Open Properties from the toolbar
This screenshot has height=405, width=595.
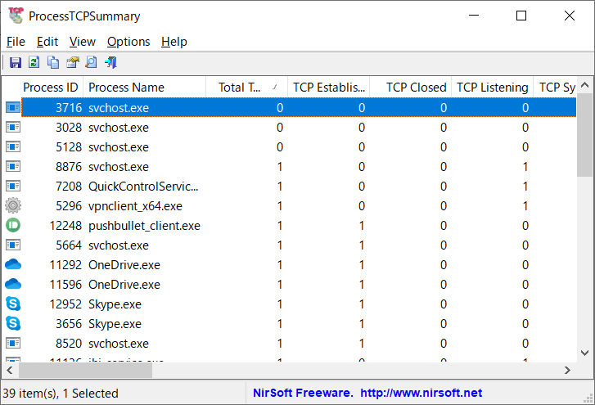(x=72, y=62)
